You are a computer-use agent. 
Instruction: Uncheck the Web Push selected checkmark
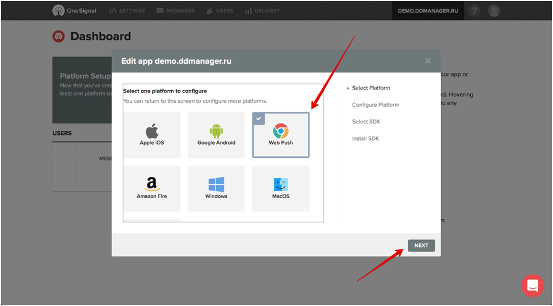pyautogui.click(x=258, y=118)
